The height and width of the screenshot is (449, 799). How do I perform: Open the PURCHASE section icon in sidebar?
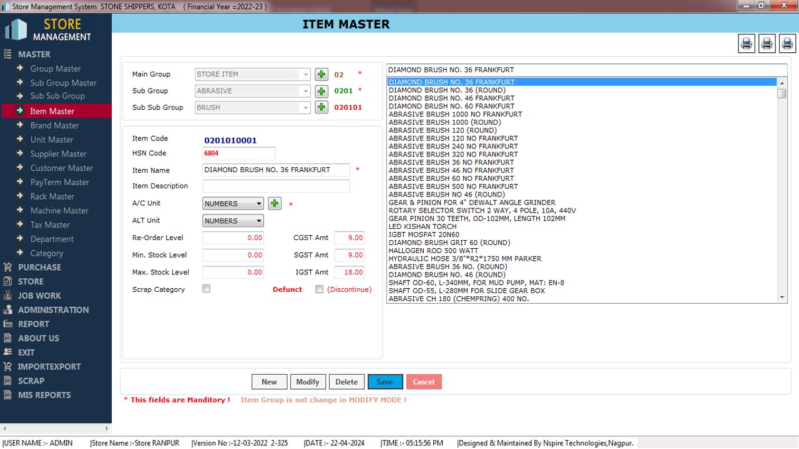tap(7, 267)
